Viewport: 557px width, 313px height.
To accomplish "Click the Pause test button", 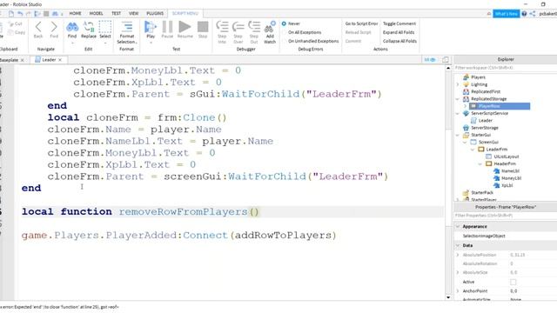I will tap(167, 27).
